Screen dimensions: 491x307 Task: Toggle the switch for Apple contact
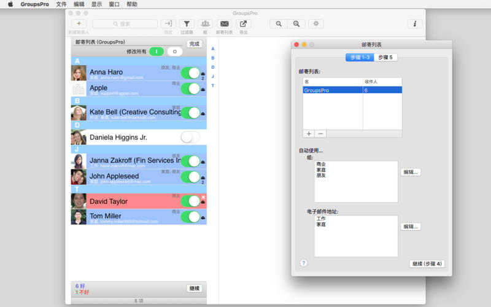coord(190,88)
